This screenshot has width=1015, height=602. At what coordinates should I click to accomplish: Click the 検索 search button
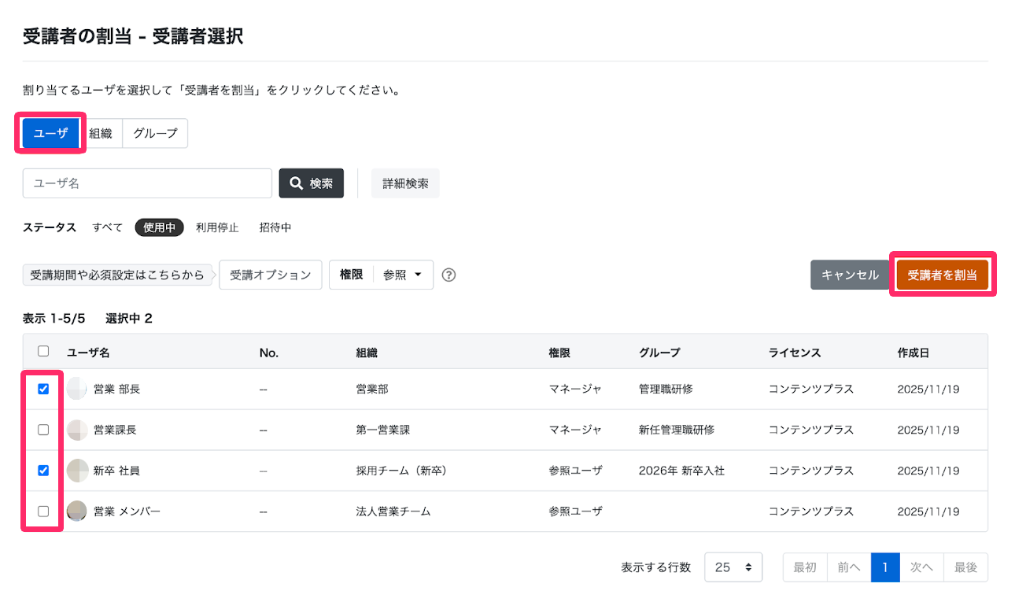point(312,183)
